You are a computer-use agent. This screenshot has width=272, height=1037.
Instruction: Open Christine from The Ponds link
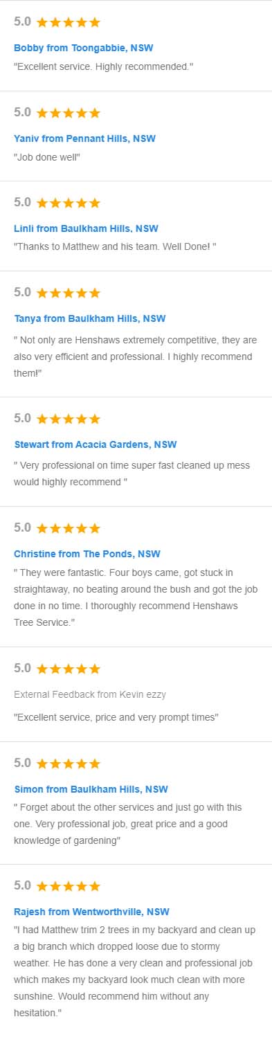[87, 554]
